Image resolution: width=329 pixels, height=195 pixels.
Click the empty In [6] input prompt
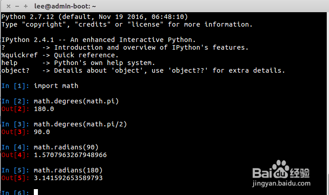[x=16, y=192]
